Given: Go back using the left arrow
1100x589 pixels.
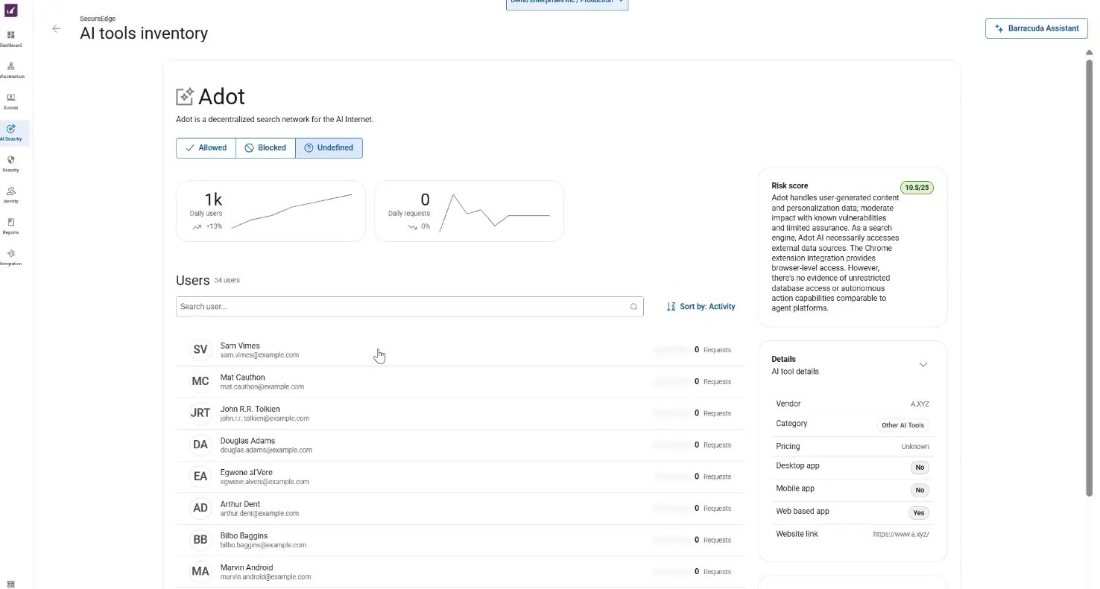Looking at the screenshot, I should pos(56,28).
